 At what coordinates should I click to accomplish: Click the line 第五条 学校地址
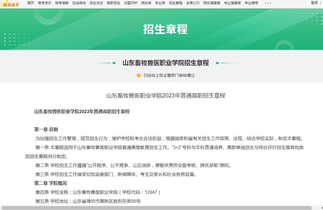click(x=88, y=201)
